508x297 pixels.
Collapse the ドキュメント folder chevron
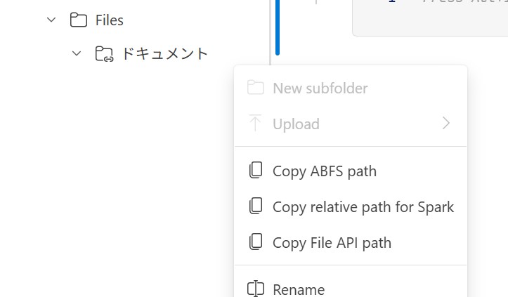(x=77, y=53)
